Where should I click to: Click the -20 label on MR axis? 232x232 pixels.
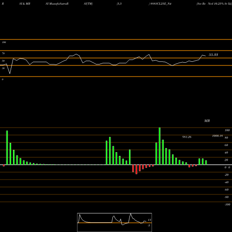point(226,175)
